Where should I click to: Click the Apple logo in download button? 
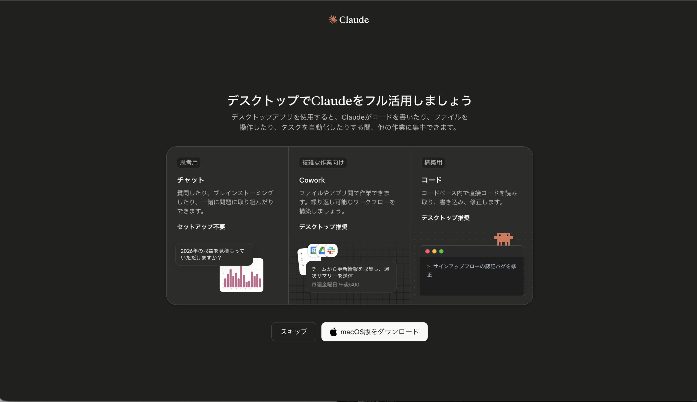(334, 331)
